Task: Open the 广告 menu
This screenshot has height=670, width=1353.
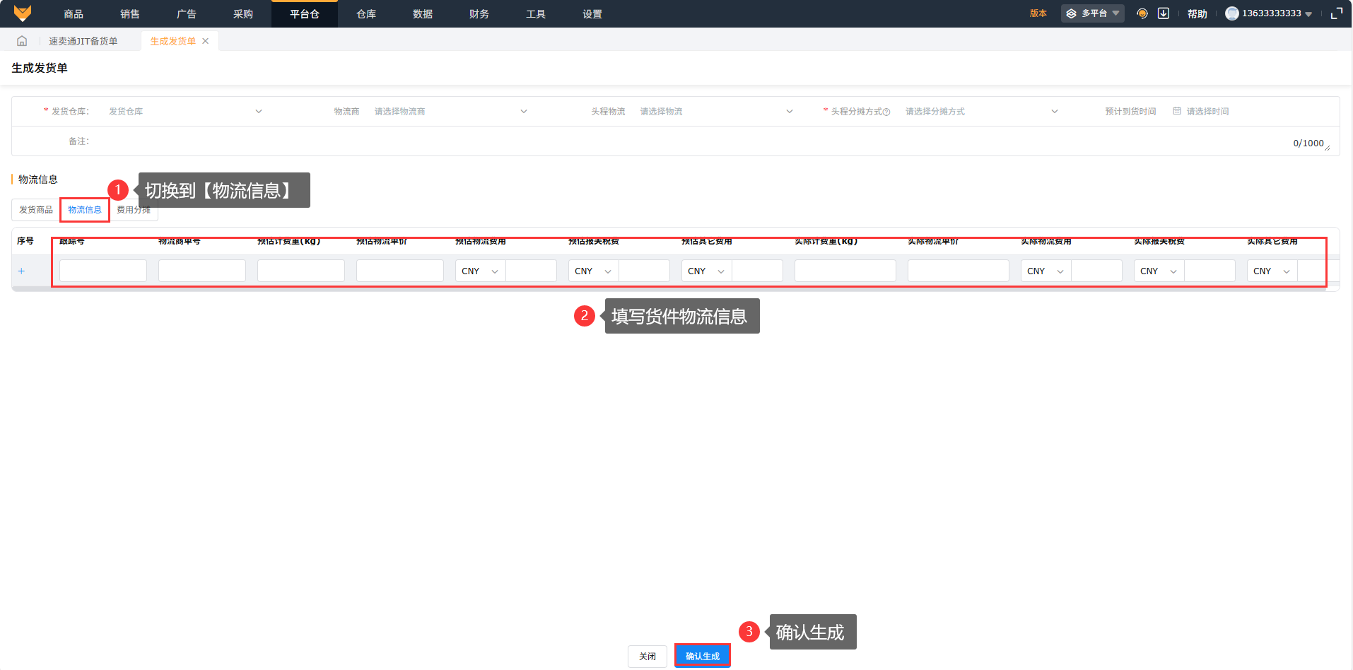Action: coord(187,14)
